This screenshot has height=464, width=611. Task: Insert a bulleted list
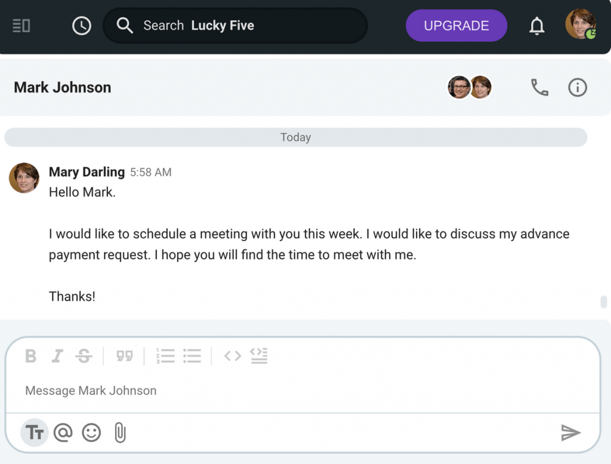pyautogui.click(x=192, y=357)
